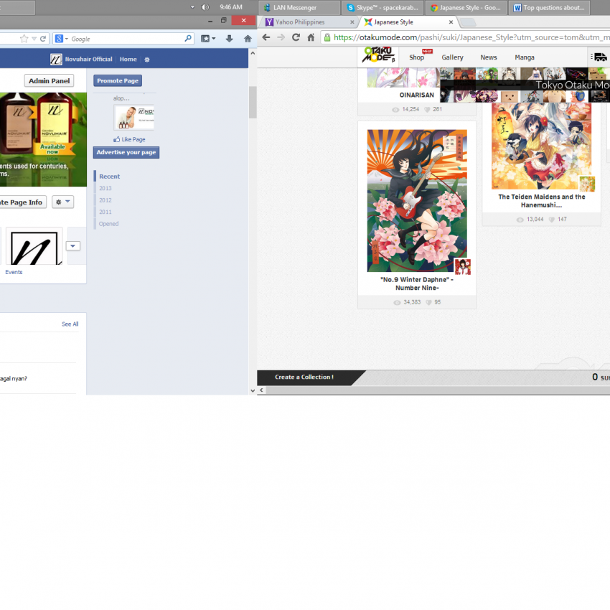The image size is (610, 610).
Task: Click the Winter Daphne artwork thumbnail
Action: coord(417,201)
